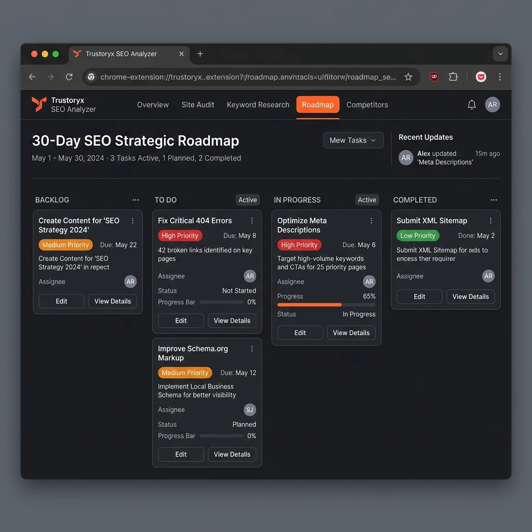View Details of 'Improve Schema.org Markup'
Screen dimensions: 532x532
click(232, 454)
